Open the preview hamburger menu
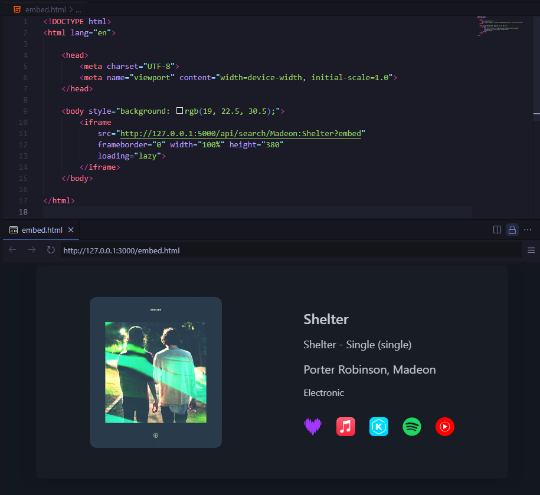This screenshot has height=495, width=540. (x=531, y=250)
